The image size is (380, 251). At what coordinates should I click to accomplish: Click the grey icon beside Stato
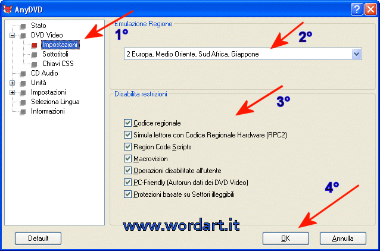(23, 26)
